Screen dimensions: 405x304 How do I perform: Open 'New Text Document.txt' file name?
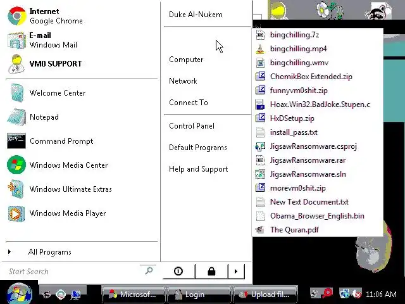pyautogui.click(x=309, y=202)
